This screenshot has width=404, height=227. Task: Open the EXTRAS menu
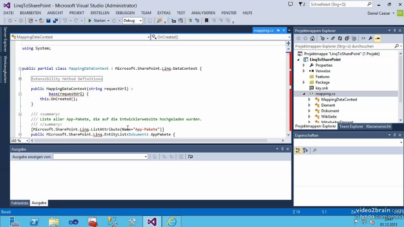coord(164,13)
